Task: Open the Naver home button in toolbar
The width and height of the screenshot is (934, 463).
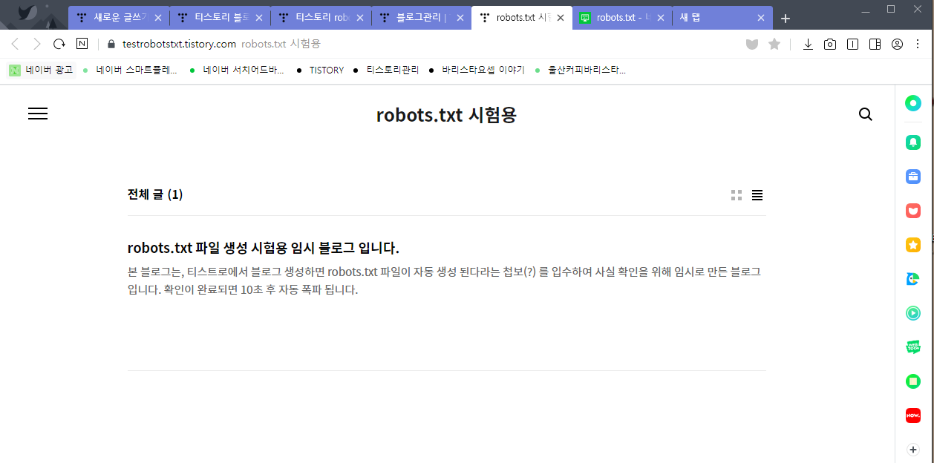Action: (x=82, y=44)
